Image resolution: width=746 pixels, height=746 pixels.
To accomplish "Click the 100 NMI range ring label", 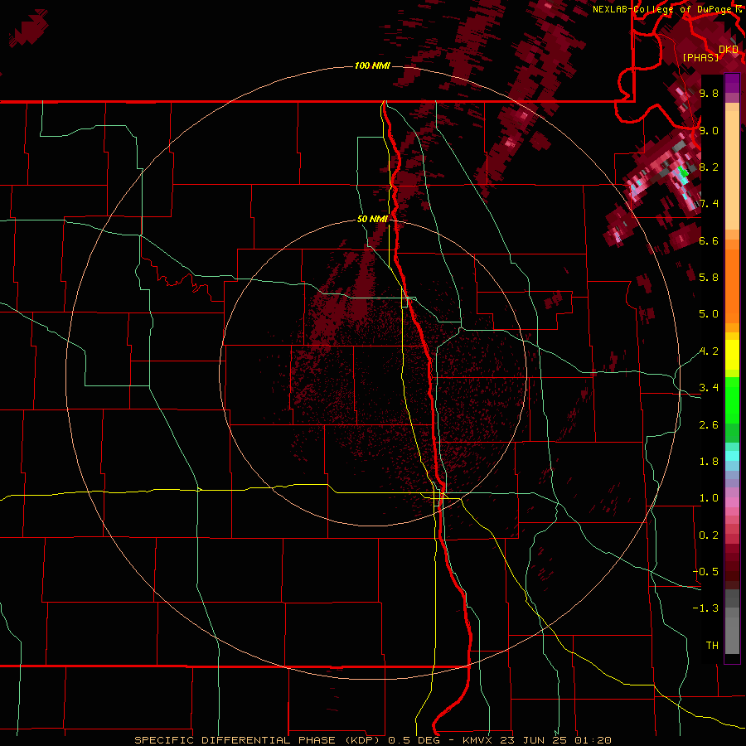I will pyautogui.click(x=372, y=65).
